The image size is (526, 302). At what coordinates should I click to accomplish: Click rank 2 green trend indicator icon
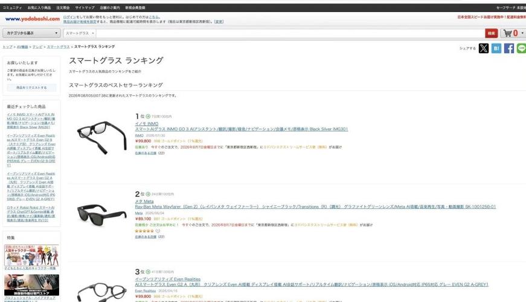point(148,194)
